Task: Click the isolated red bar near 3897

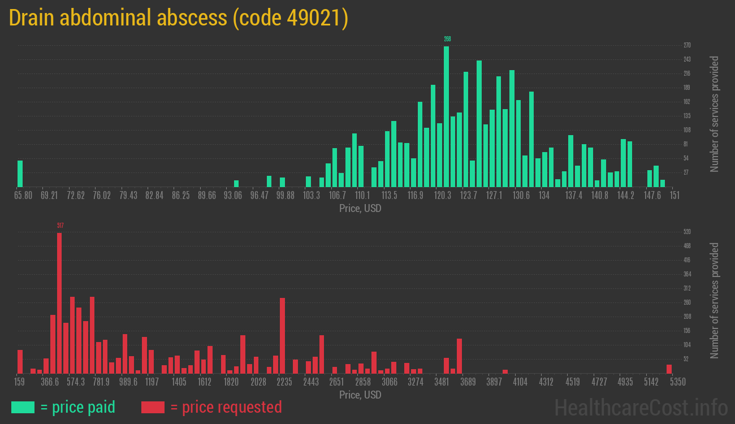Action: [505, 371]
